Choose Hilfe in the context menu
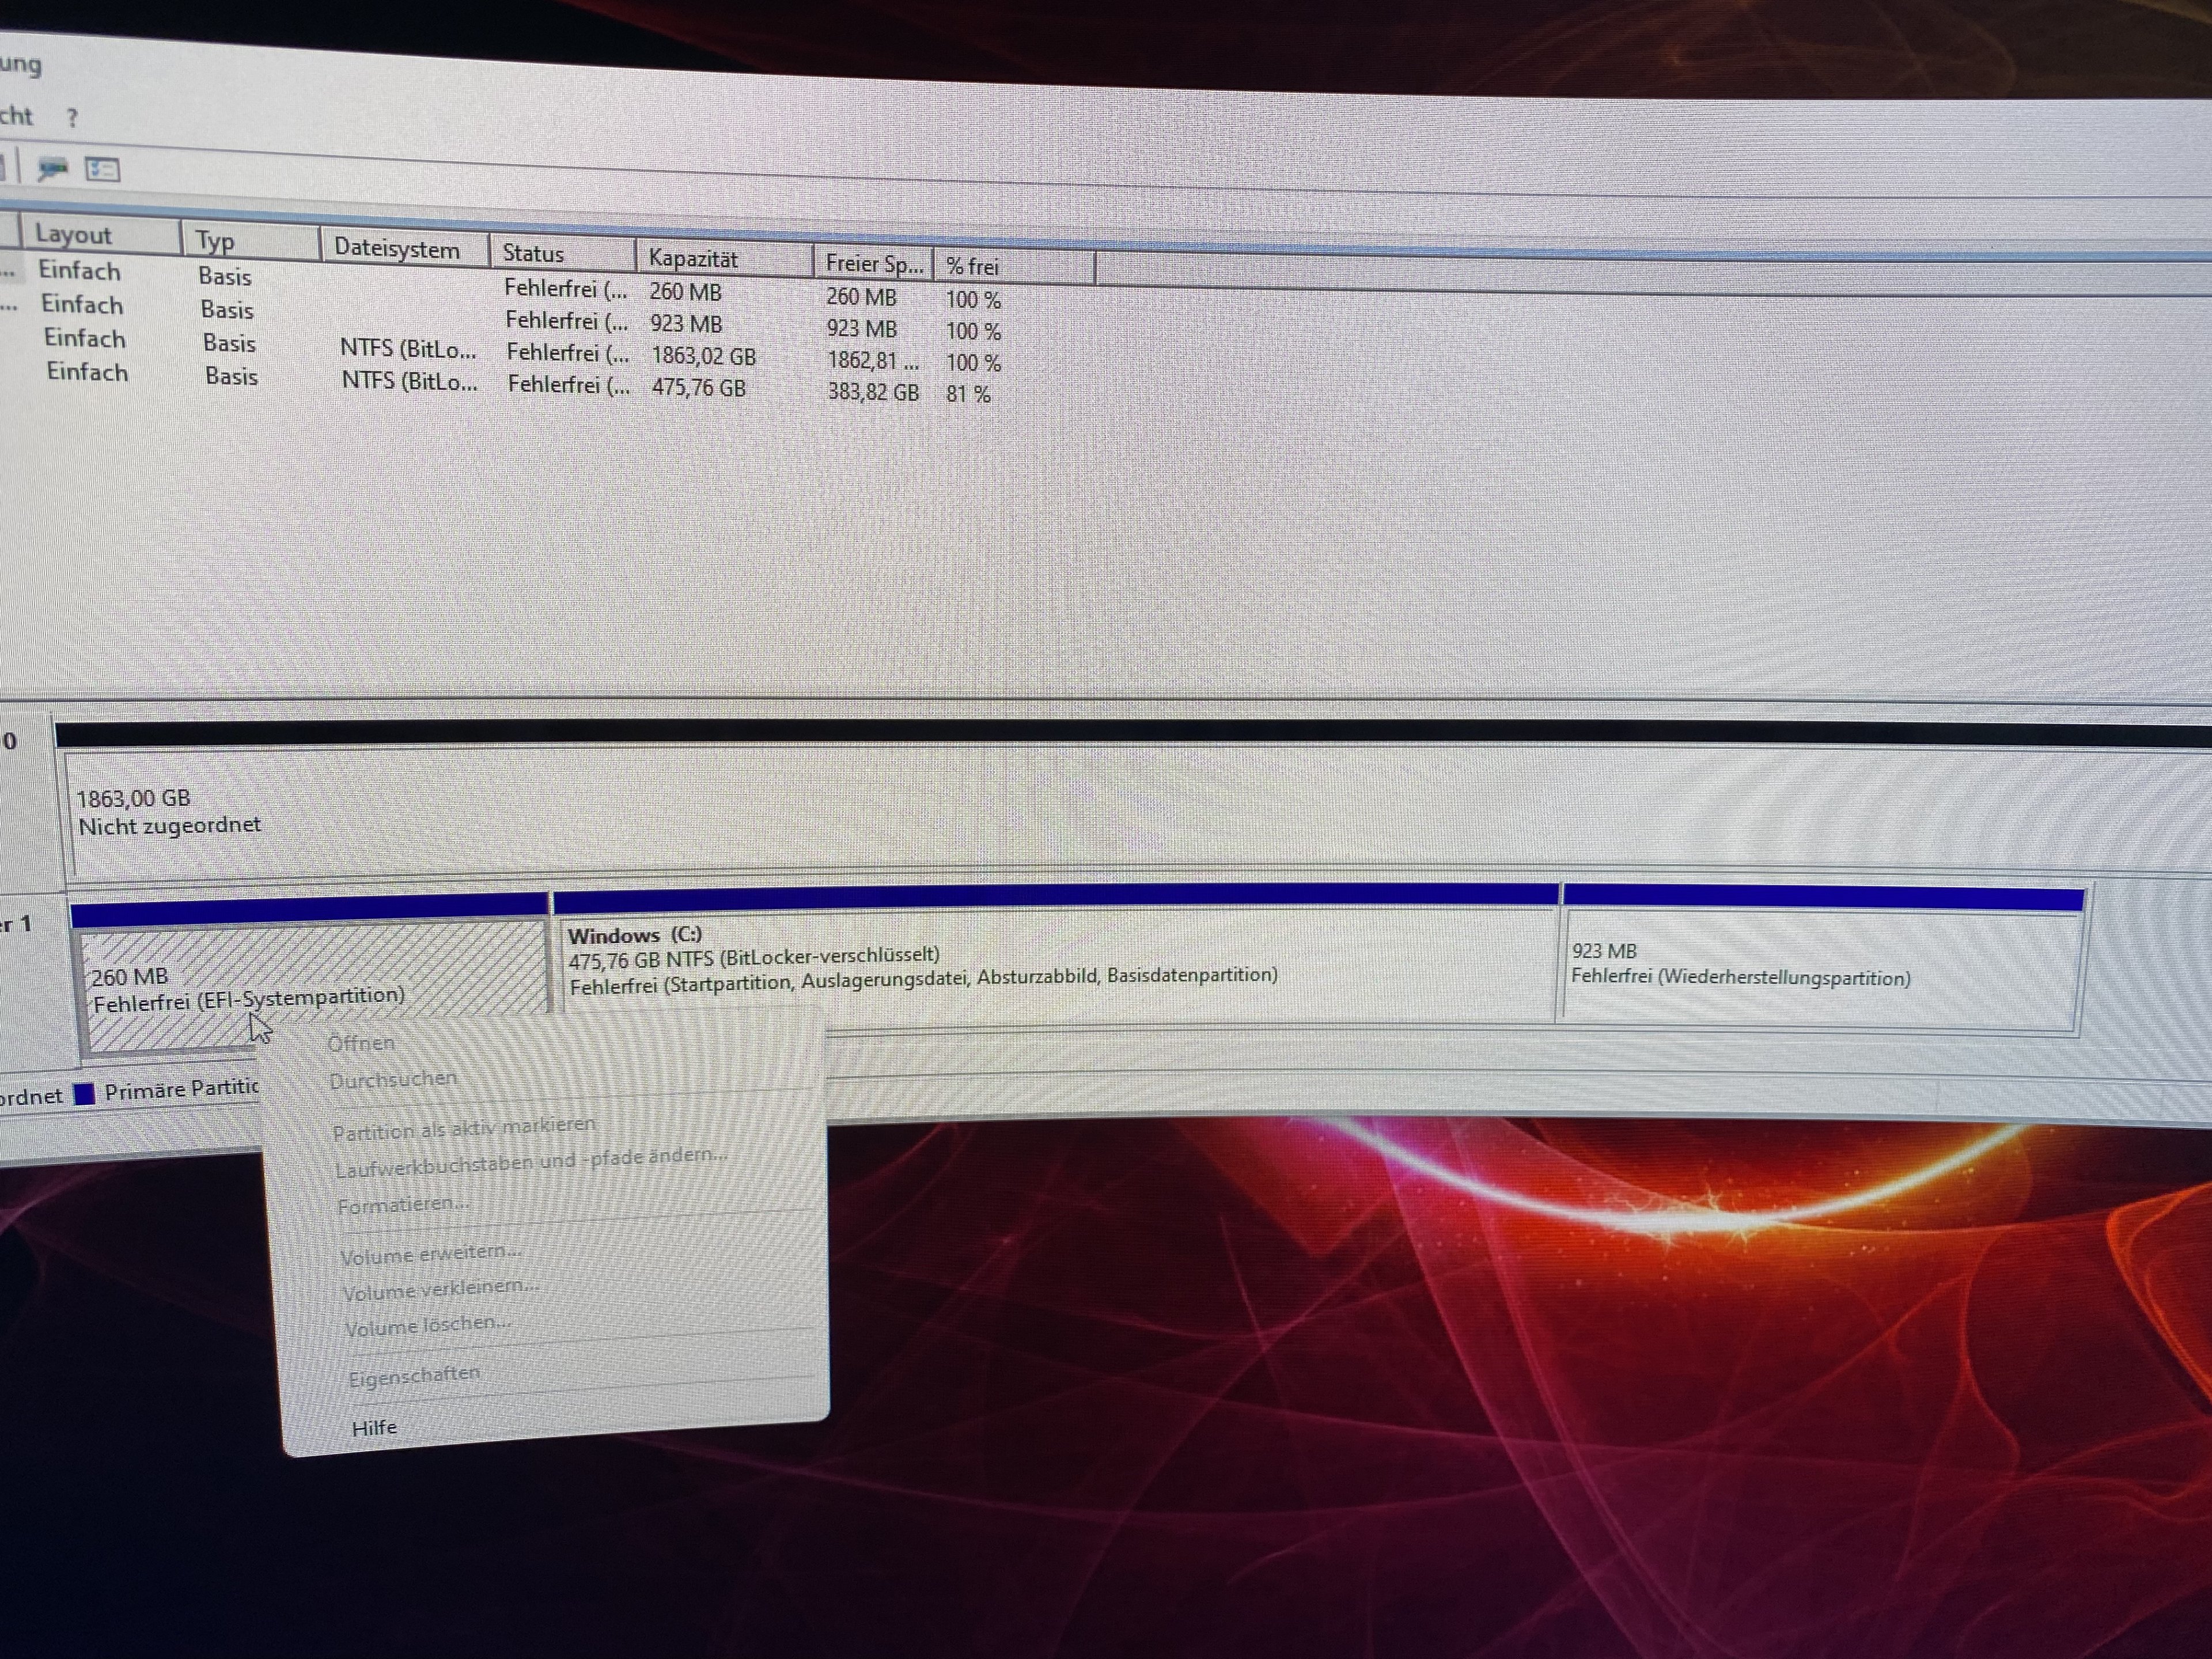 [374, 1428]
